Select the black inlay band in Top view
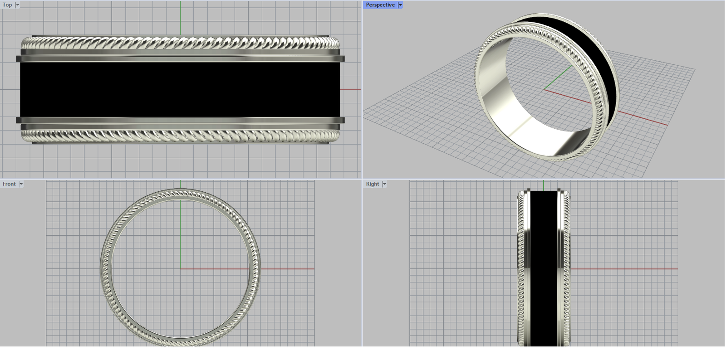The image size is (726, 350). pos(180,89)
